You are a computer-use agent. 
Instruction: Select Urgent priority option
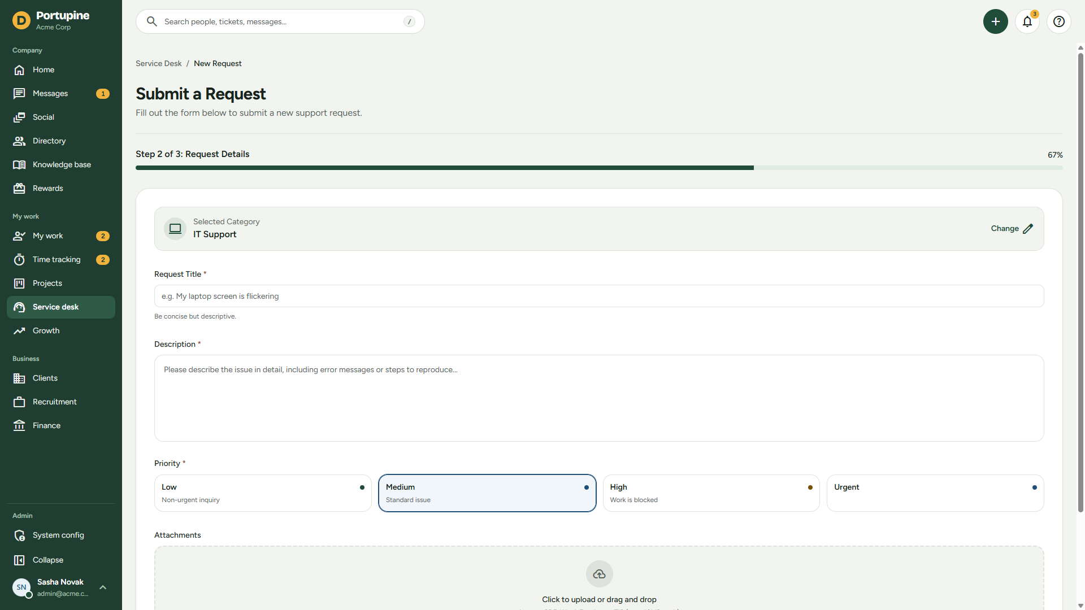point(935,493)
